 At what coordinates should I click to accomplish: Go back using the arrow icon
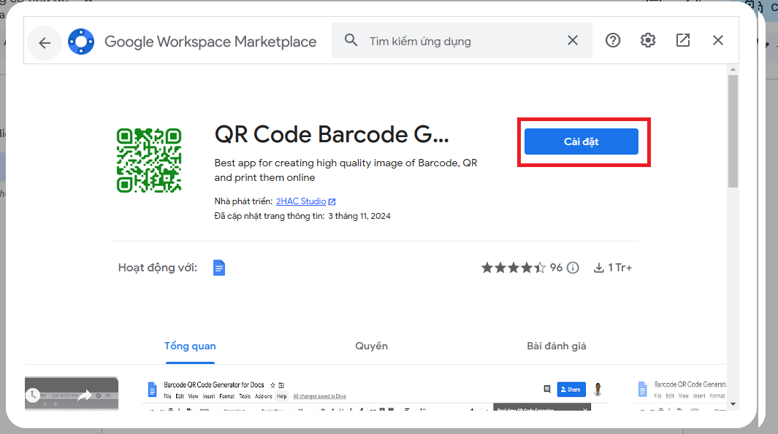pyautogui.click(x=45, y=42)
